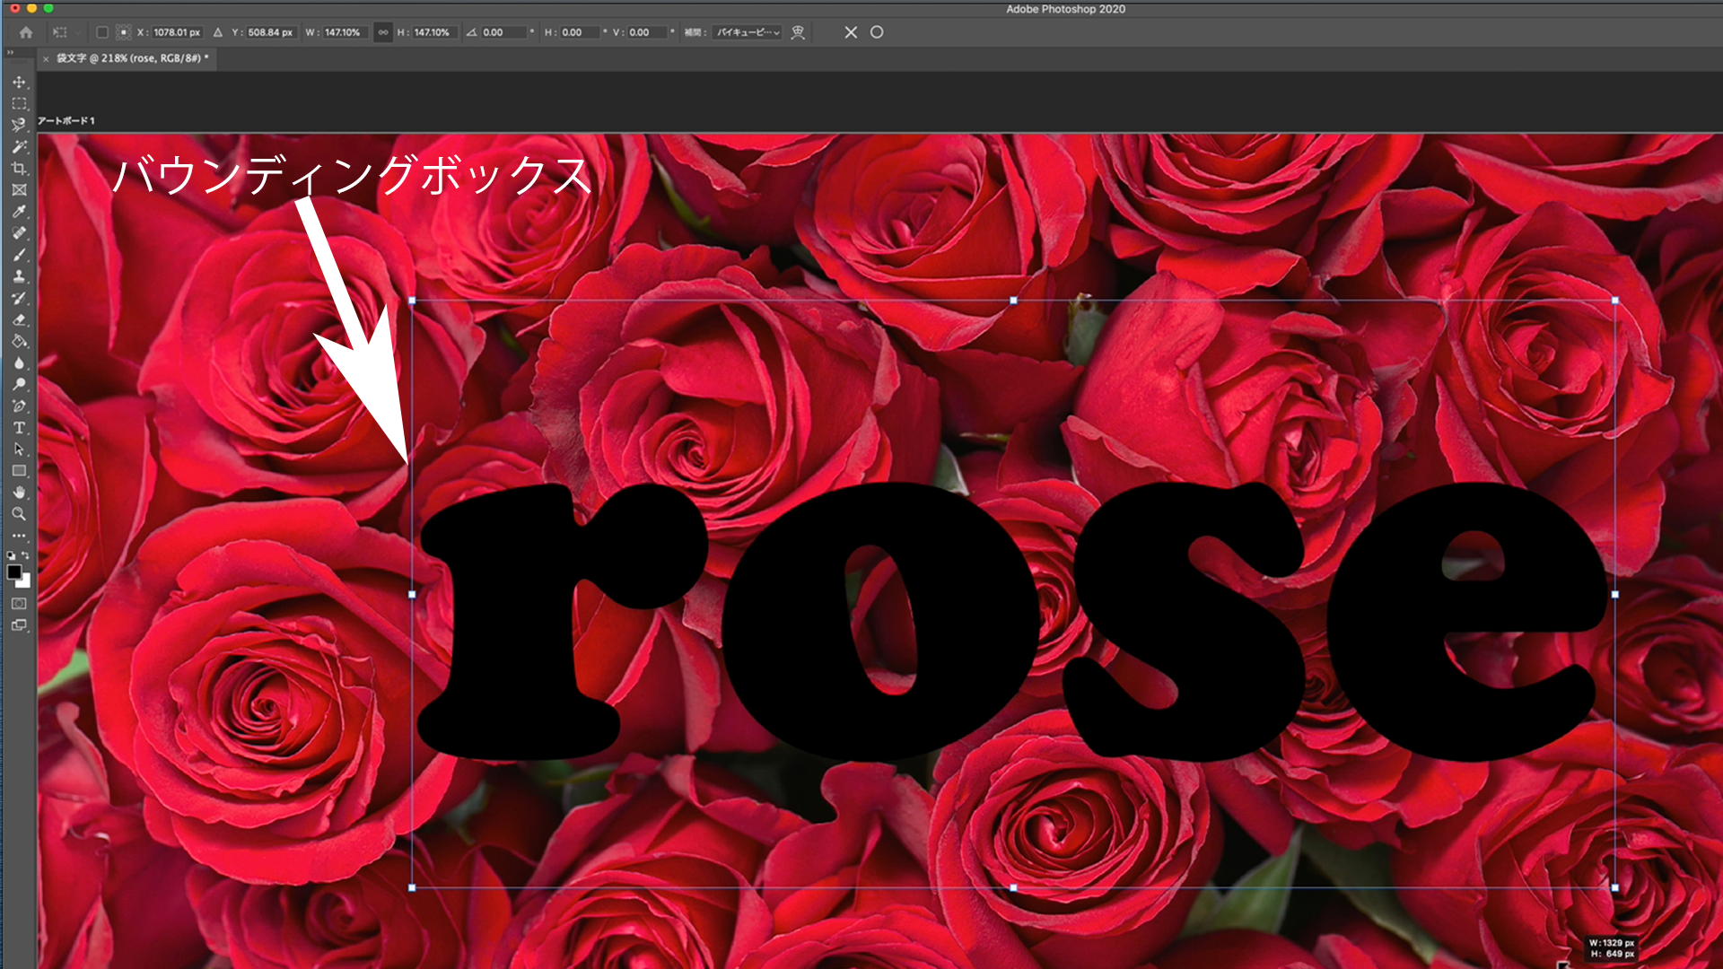Select the Eyedropper tool

(19, 212)
